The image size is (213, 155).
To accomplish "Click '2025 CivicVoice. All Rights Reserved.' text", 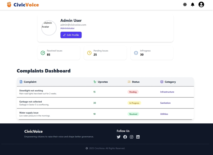I will pos(107,148).
